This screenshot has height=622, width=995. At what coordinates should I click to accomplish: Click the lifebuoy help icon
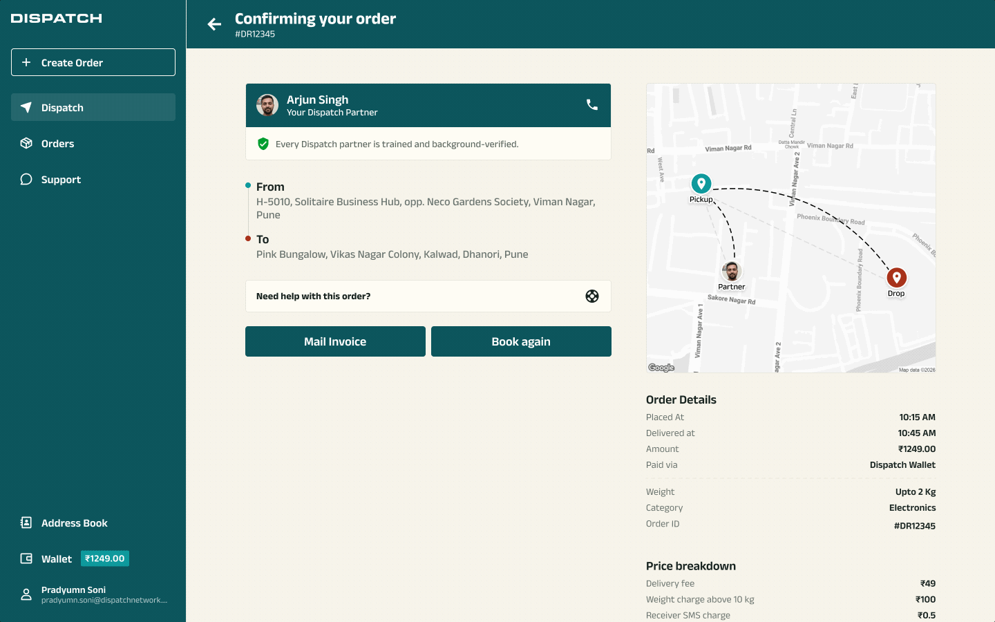(x=592, y=296)
